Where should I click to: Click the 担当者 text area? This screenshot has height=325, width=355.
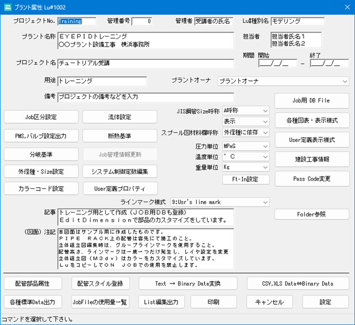pos(296,40)
